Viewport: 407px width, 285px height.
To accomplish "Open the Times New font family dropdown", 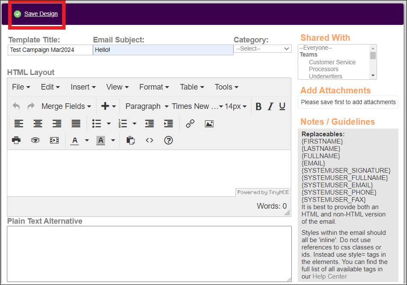I will (197, 106).
